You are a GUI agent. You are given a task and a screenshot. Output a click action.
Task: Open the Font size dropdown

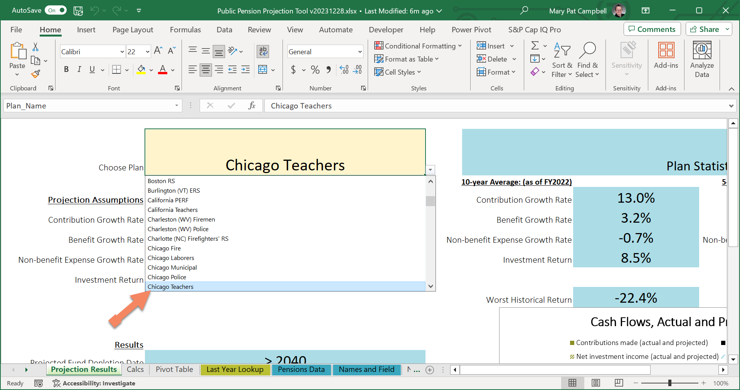coord(148,52)
